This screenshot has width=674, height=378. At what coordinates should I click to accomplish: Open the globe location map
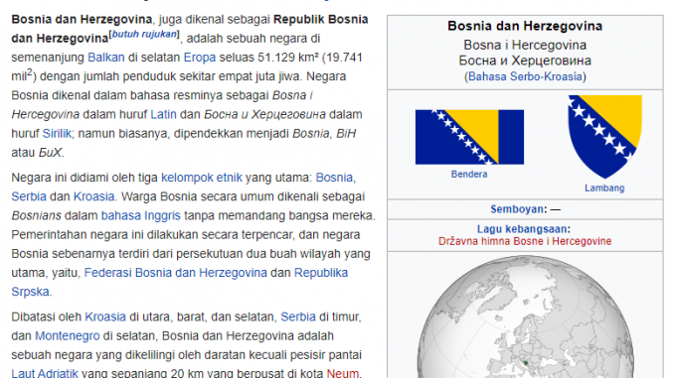[525, 316]
